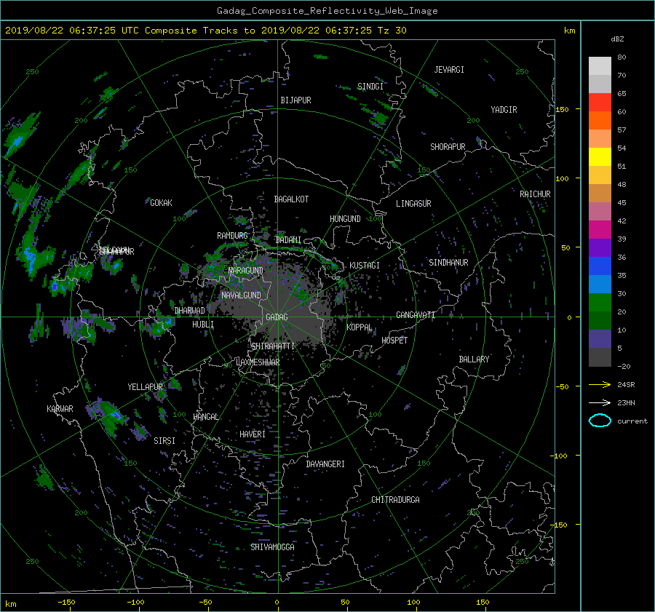
Task: Click the 60 dBZ dark orange legend swatch
Action: pos(600,120)
